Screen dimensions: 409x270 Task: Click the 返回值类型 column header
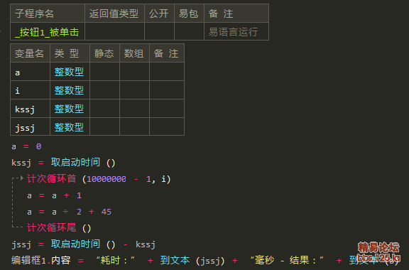[x=114, y=13]
